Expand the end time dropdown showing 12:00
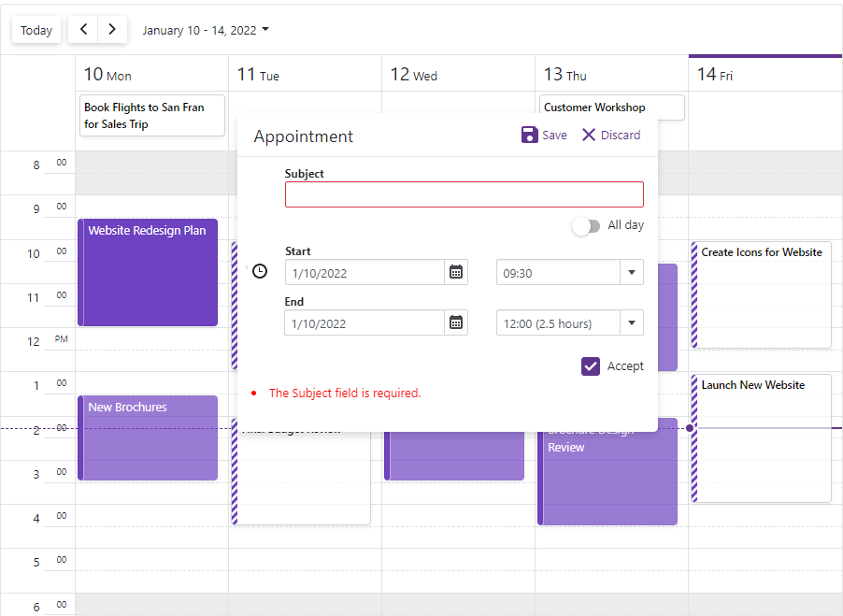This screenshot has height=616, width=843. pos(633,322)
